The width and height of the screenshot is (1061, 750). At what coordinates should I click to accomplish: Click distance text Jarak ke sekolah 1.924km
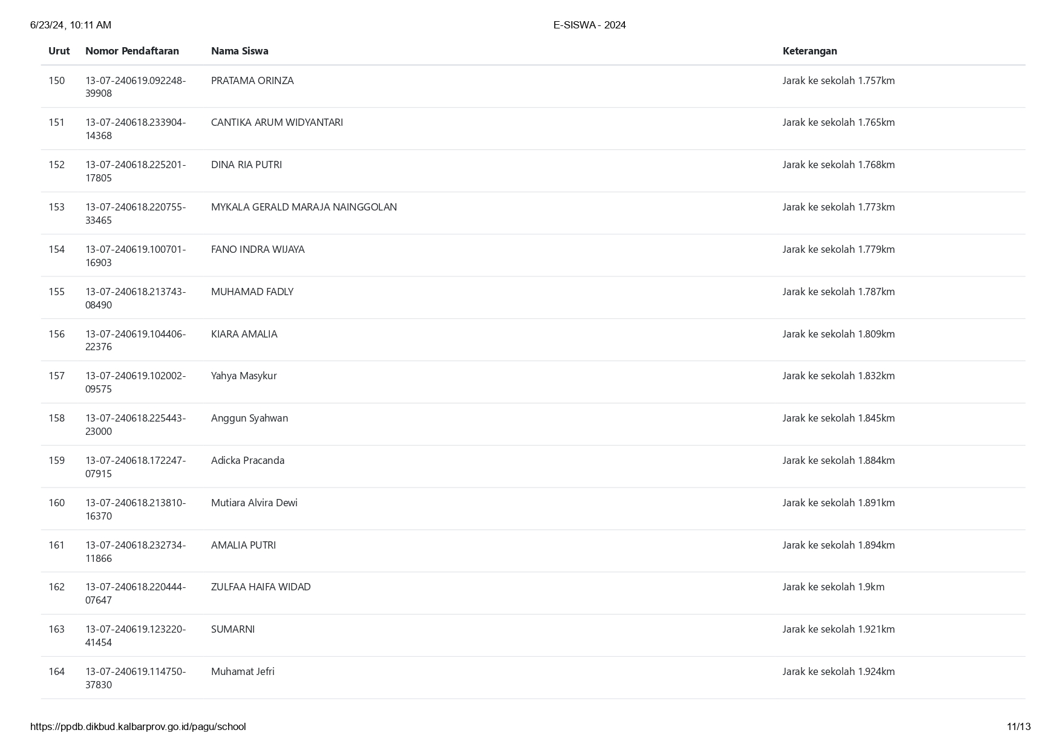838,671
